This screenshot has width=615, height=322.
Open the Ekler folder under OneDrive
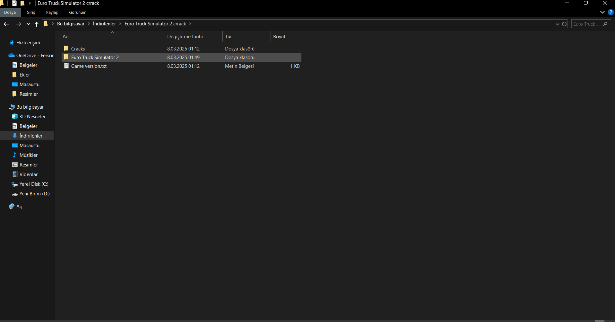point(25,75)
